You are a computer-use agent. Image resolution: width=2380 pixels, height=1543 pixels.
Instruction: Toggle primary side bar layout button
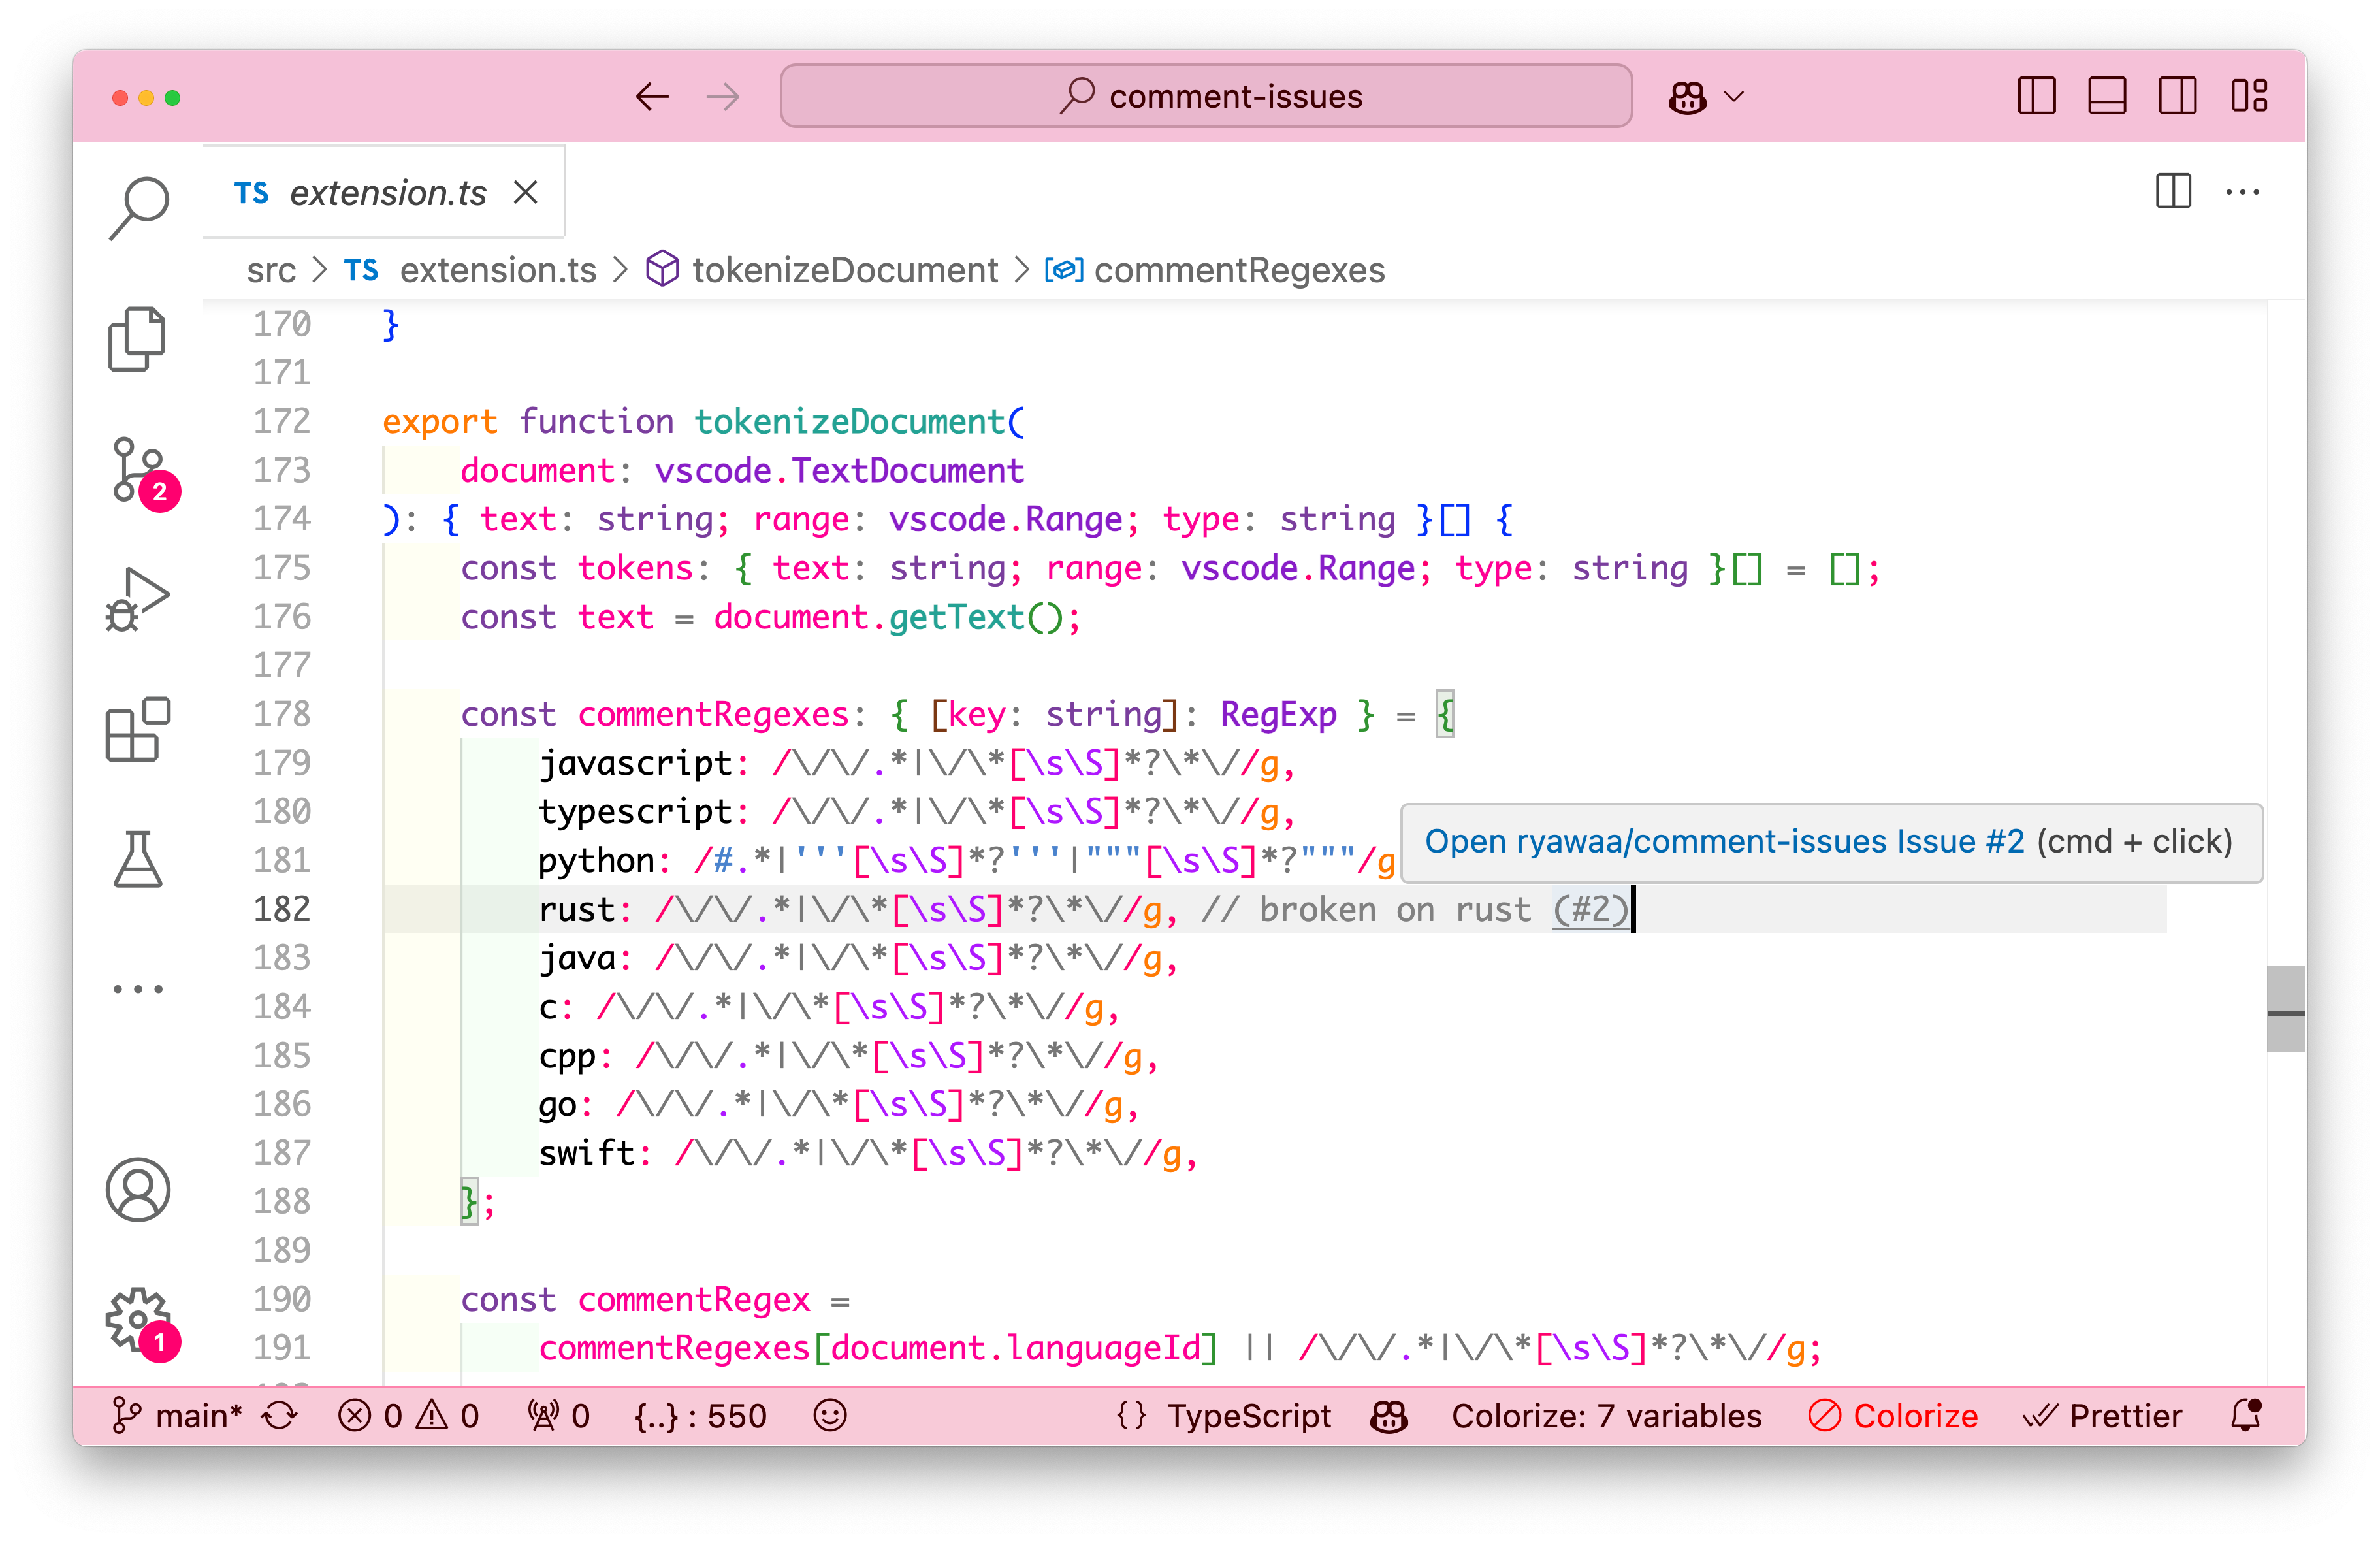(x=2037, y=96)
